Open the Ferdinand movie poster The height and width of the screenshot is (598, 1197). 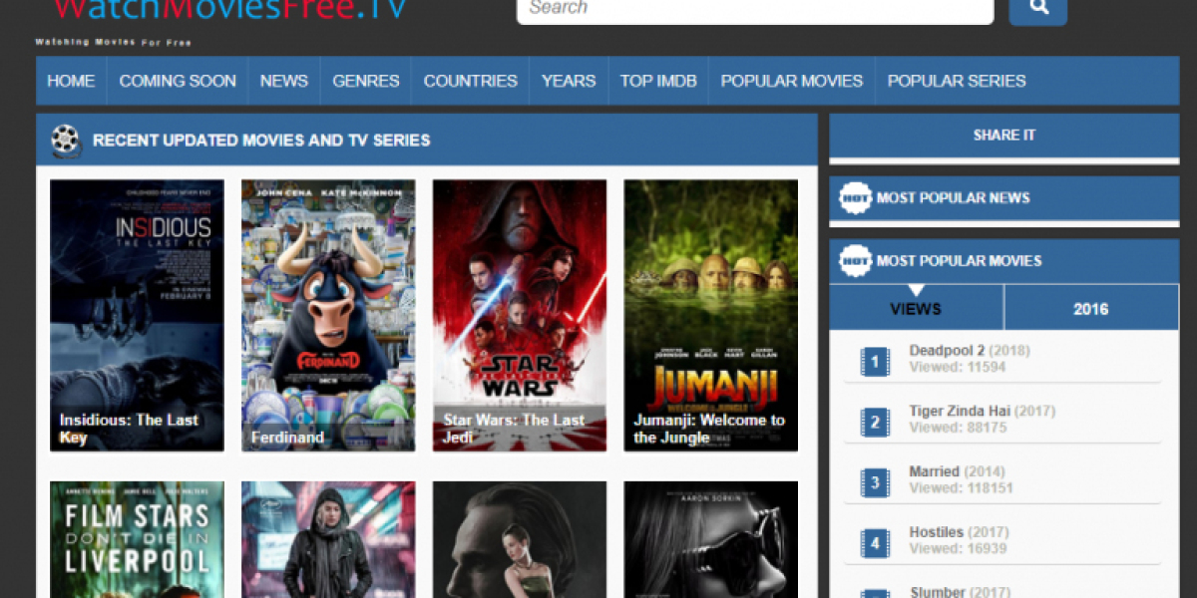point(328,316)
